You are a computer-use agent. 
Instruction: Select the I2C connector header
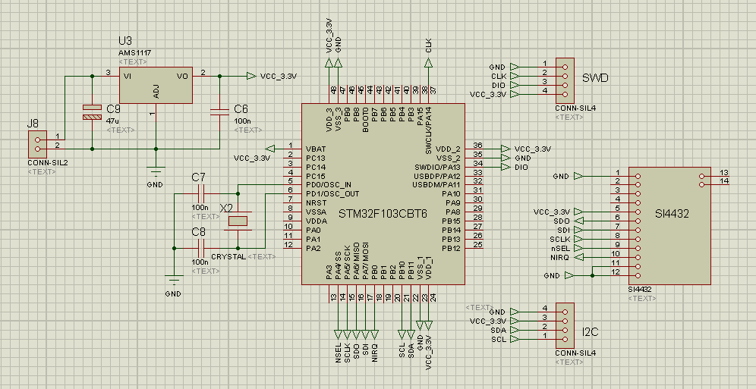(565, 325)
